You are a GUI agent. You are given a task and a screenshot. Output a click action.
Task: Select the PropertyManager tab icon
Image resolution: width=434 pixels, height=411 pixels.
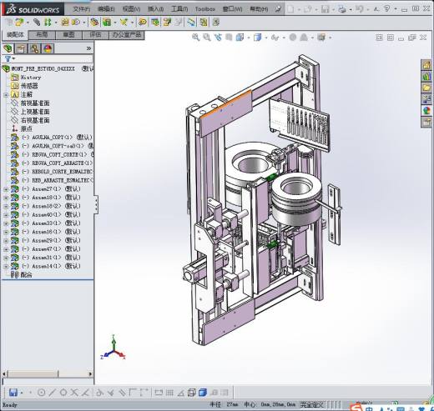pos(21,49)
